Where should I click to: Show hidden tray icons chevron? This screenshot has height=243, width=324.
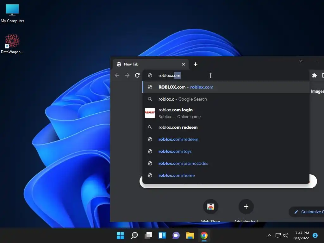tap(269, 235)
